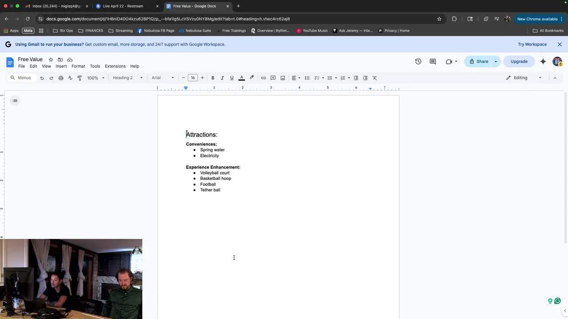Print the document
This screenshot has height=319, width=568.
pyautogui.click(x=61, y=78)
